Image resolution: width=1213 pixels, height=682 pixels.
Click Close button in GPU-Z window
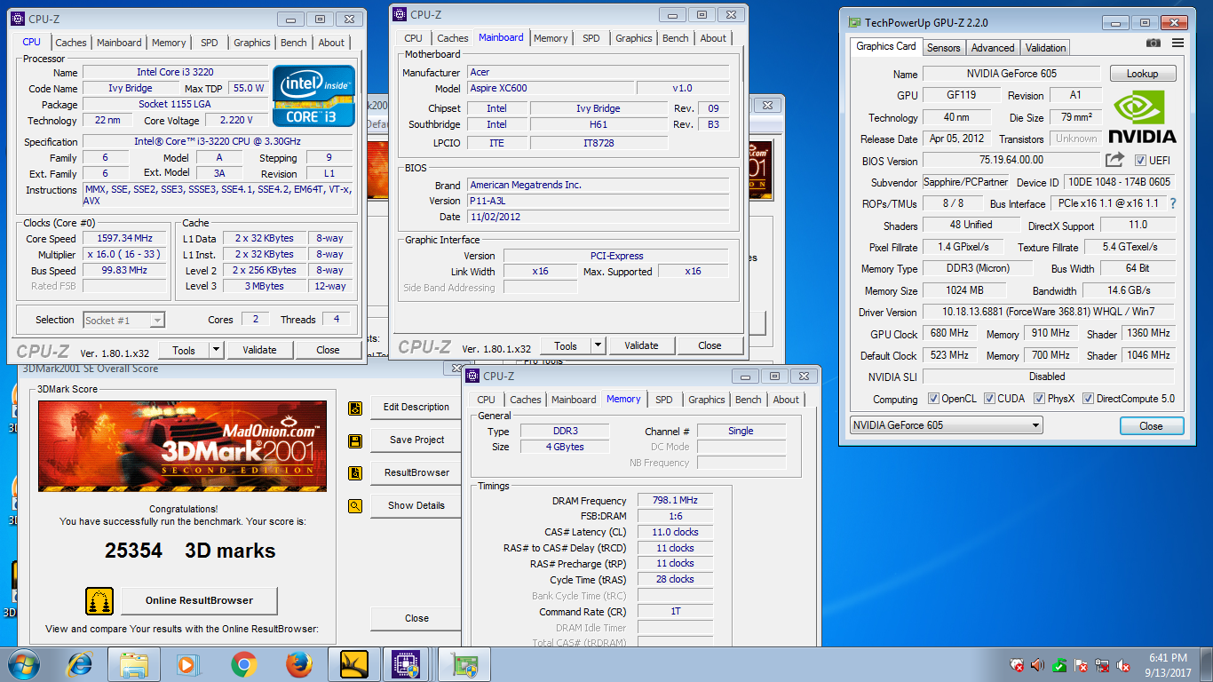tap(1151, 426)
